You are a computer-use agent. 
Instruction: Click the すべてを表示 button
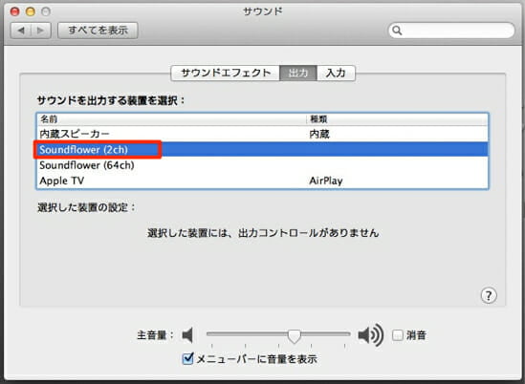pos(98,31)
